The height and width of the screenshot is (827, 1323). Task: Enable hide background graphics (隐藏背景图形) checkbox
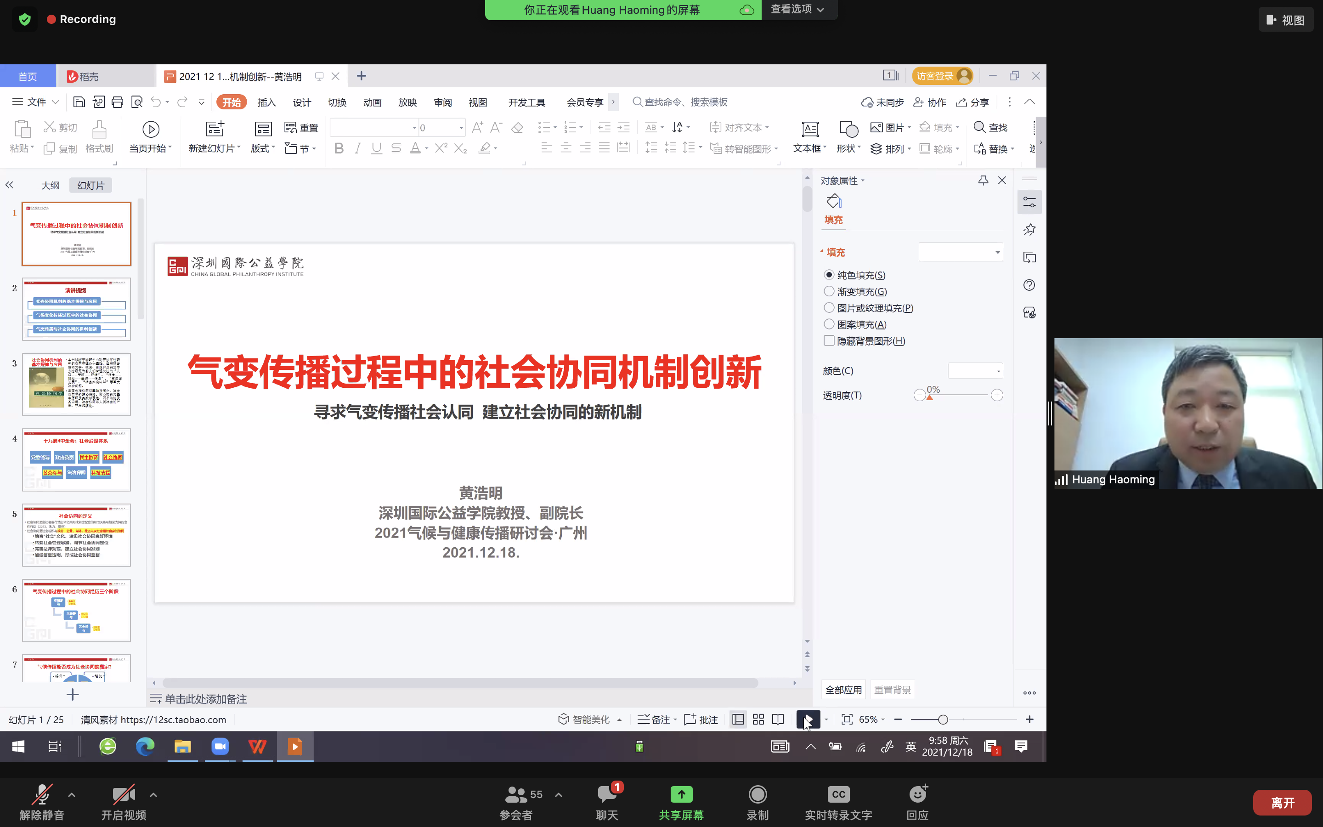pyautogui.click(x=829, y=341)
